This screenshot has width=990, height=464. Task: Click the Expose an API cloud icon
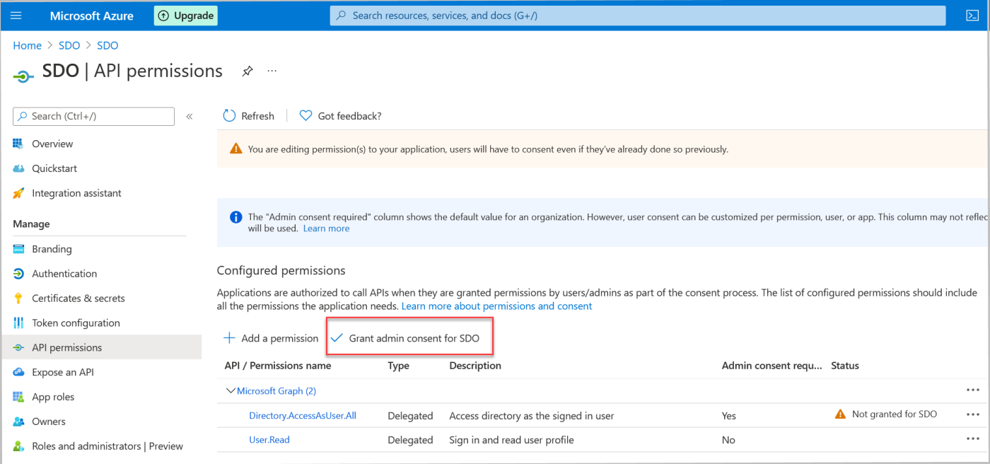pyautogui.click(x=18, y=372)
